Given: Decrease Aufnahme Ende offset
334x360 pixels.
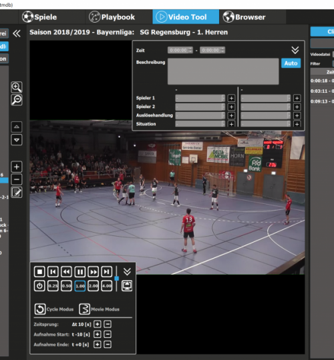Looking at the screenshot, I should click(x=108, y=345).
